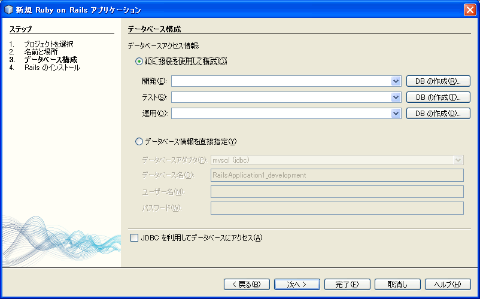
Task: Open the 開発(E) connection dropdown
Action: [396, 81]
